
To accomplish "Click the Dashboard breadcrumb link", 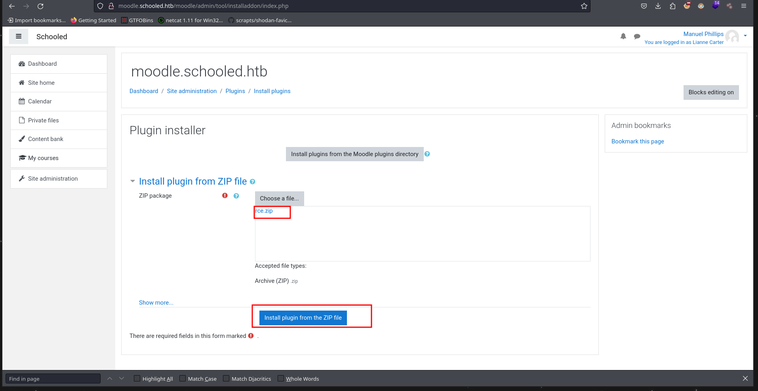I will (144, 91).
